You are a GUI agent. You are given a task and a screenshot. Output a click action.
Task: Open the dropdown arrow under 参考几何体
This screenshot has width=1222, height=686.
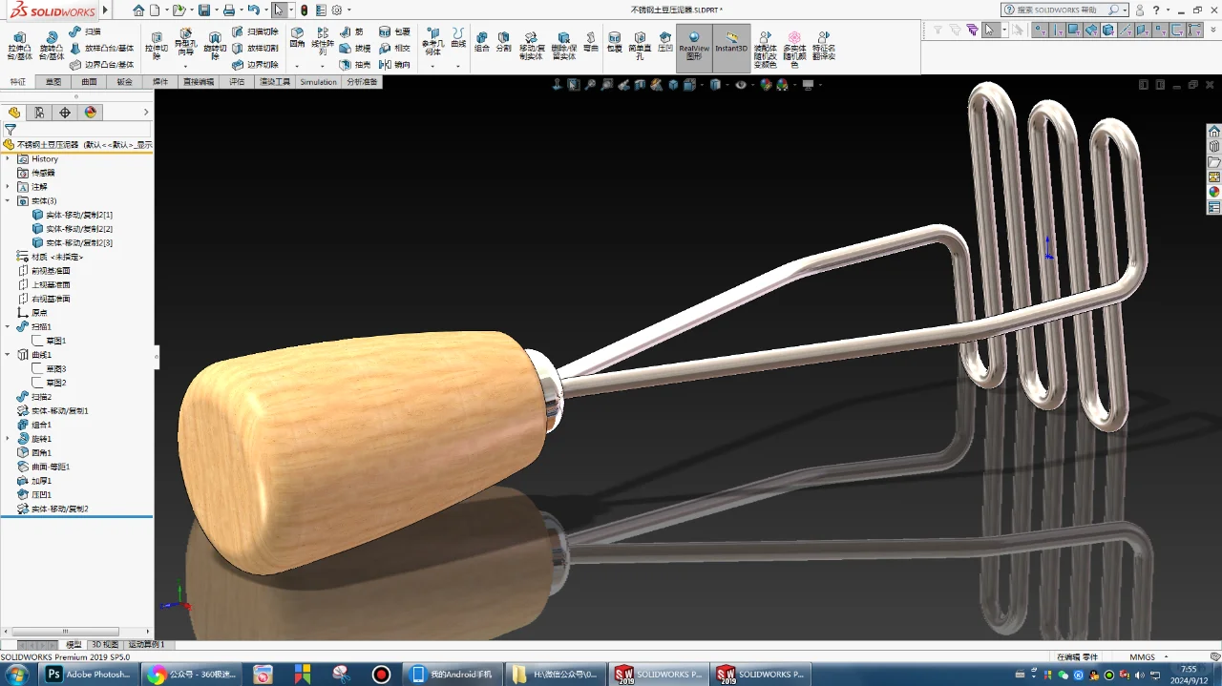click(432, 66)
